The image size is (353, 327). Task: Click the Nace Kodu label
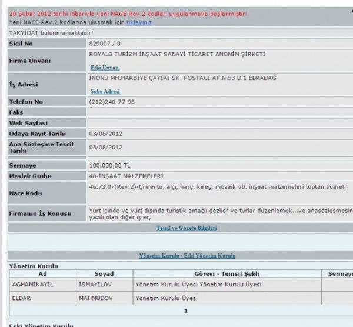pos(25,193)
